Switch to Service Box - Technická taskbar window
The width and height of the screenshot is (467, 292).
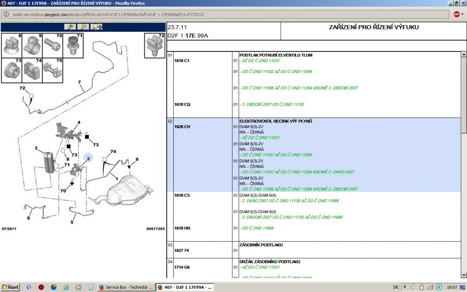[x=126, y=287]
